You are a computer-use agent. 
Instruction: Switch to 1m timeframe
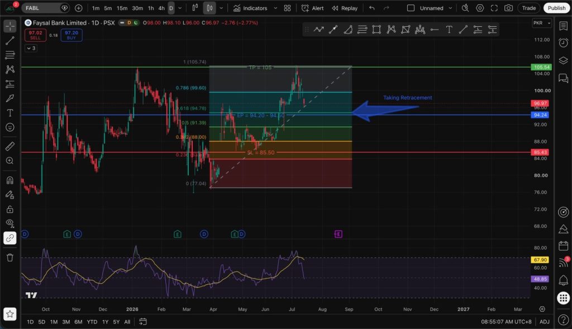[96, 8]
